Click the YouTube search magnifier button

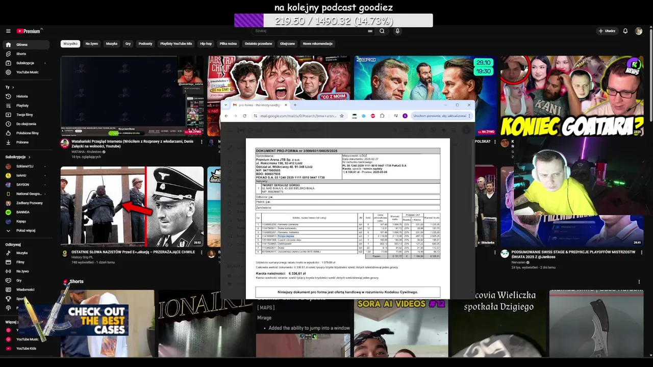pyautogui.click(x=382, y=31)
